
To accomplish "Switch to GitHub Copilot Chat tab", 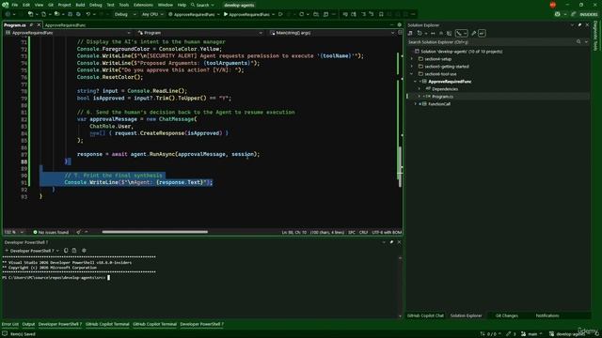I will coord(425,315).
